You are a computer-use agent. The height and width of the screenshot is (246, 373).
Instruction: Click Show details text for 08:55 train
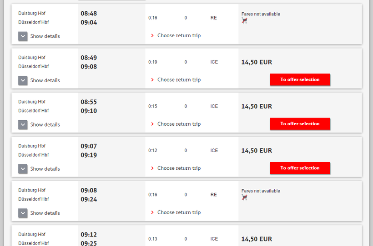click(x=45, y=124)
